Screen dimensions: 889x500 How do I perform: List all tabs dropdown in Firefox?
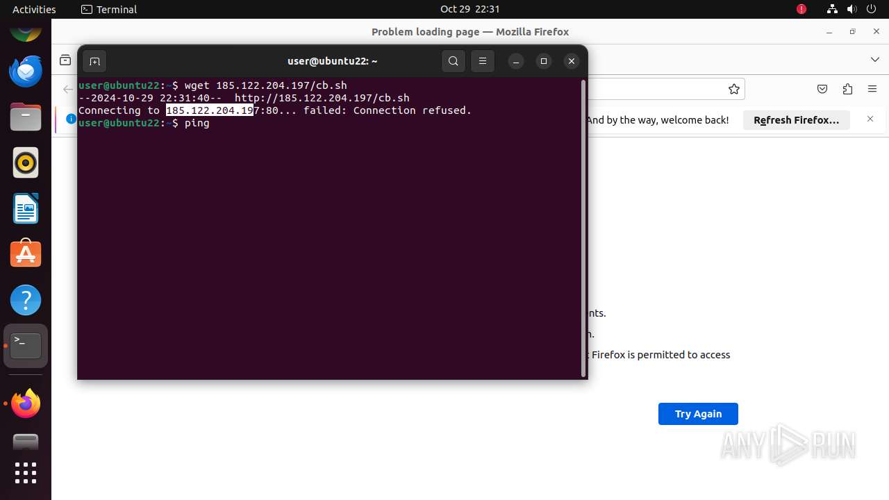pyautogui.click(x=875, y=60)
